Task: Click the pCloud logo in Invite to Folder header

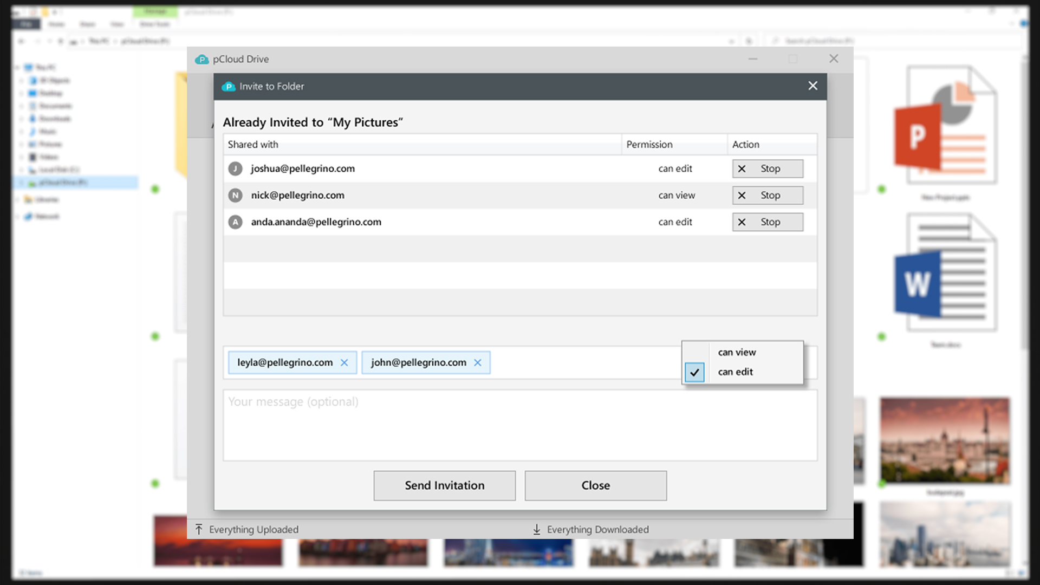Action: coord(228,87)
